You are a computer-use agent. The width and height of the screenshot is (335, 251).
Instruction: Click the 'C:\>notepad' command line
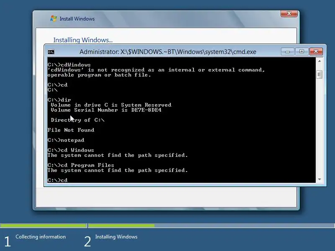coord(66,140)
